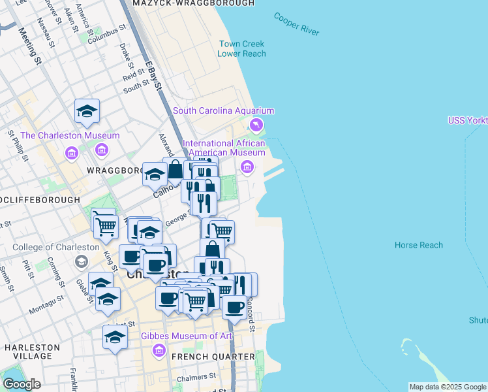This screenshot has height=392, width=488.
Task: Open The Charleston Museum label
Action: (x=70, y=135)
